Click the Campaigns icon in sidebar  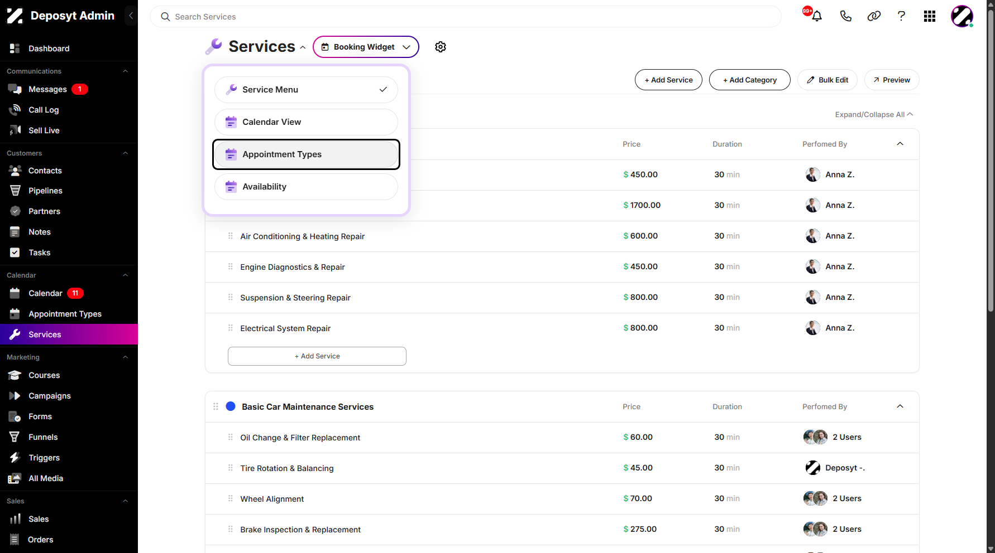[15, 396]
